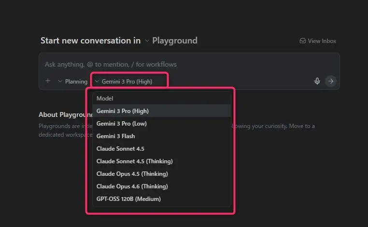
Task: Switch to Claude Opus 4.6 (Thinking)
Action: tap(162, 186)
